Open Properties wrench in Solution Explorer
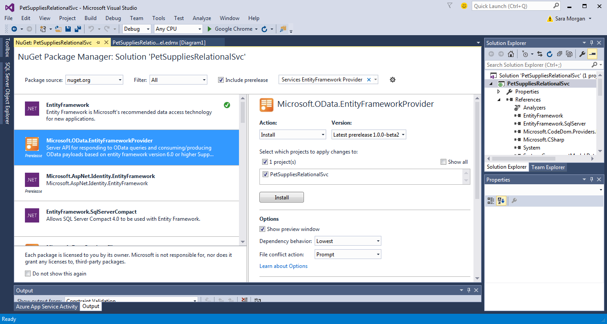607x324 pixels. pos(582,54)
